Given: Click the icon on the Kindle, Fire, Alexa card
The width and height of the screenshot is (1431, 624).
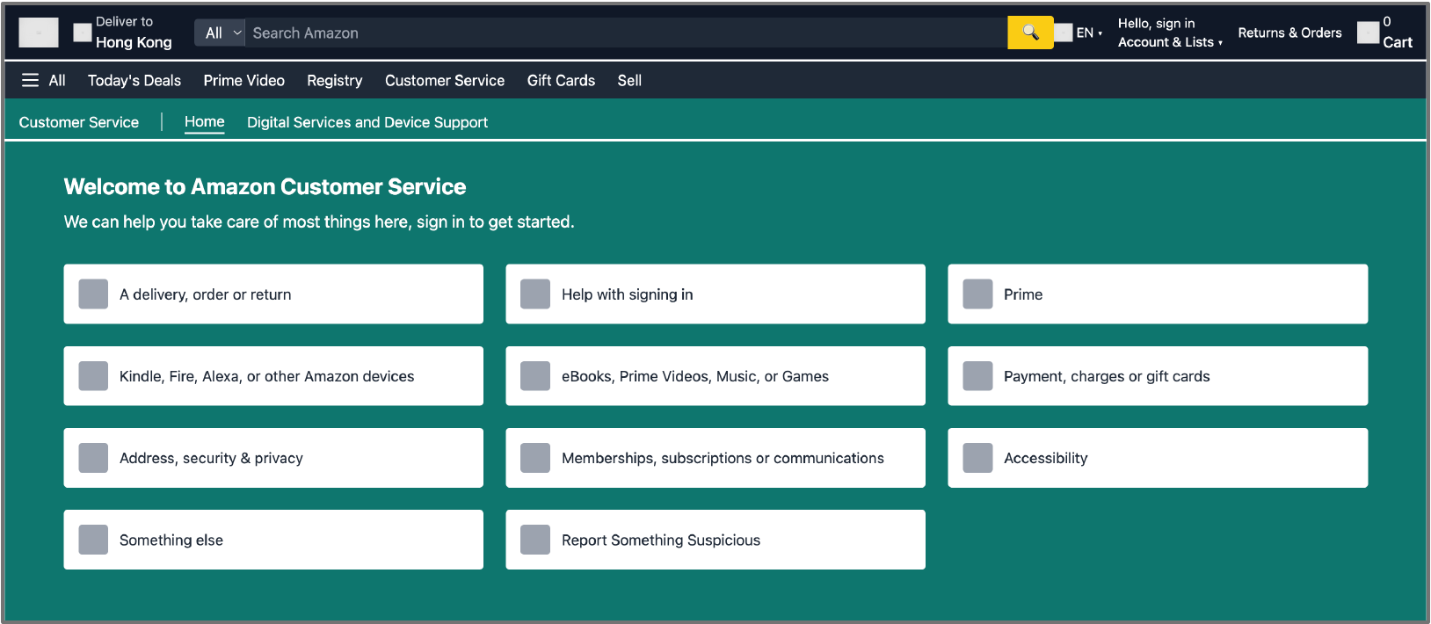Looking at the screenshot, I should point(93,376).
